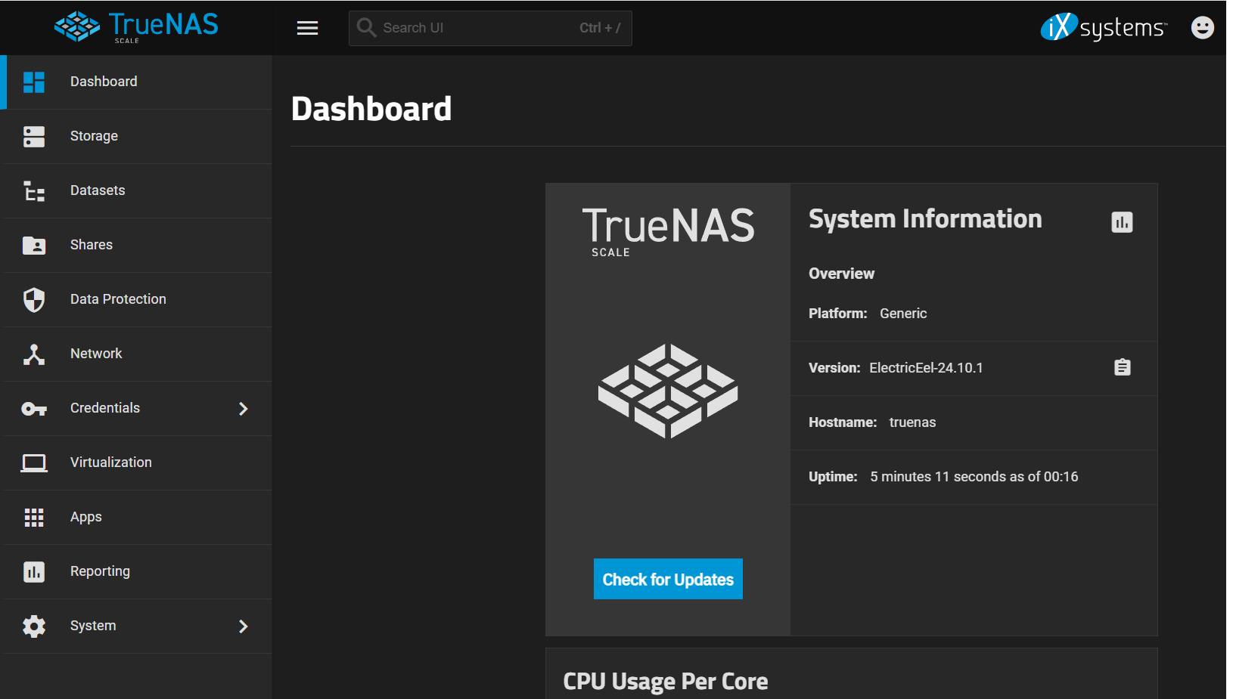This screenshot has height=699, width=1233.
Task: Click version text ElectricEel-24.10.1
Action: 926,368
